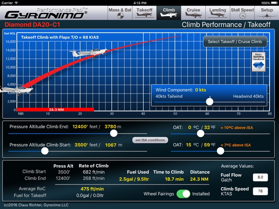279x209 pixels.
Task: Toggle the Wheel Fairings Installed switch
Action: (x=183, y=194)
